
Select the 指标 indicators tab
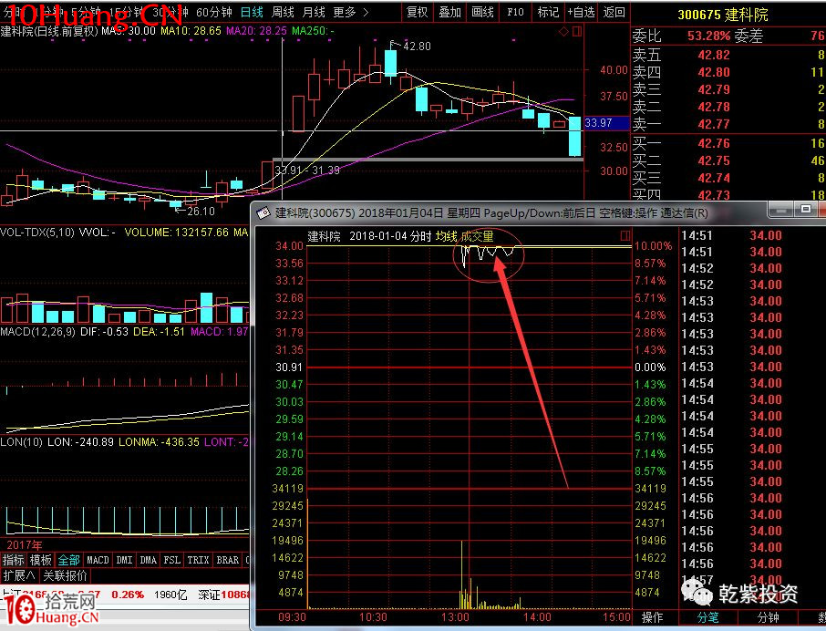click(13, 560)
